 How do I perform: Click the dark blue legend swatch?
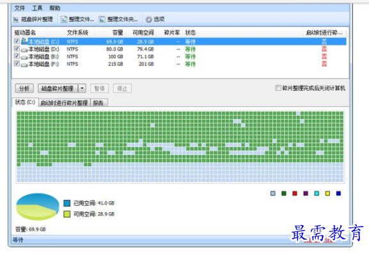pyautogui.click(x=338, y=194)
